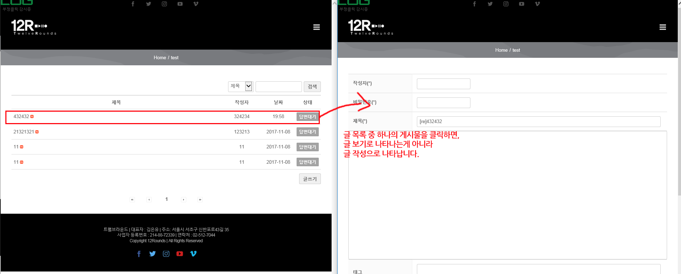The image size is (681, 274).
Task: Click the 검색 search button
Action: [x=312, y=87]
